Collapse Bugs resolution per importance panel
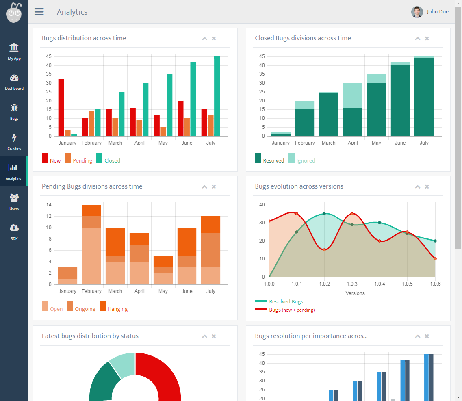This screenshot has height=401, width=462. (418, 336)
